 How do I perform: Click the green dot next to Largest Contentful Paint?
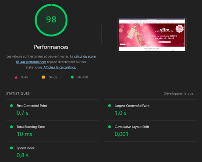point(110,106)
